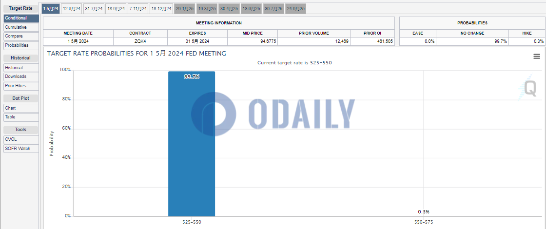
Task: Open the Cumulative target rate view
Action: [x=21, y=27]
